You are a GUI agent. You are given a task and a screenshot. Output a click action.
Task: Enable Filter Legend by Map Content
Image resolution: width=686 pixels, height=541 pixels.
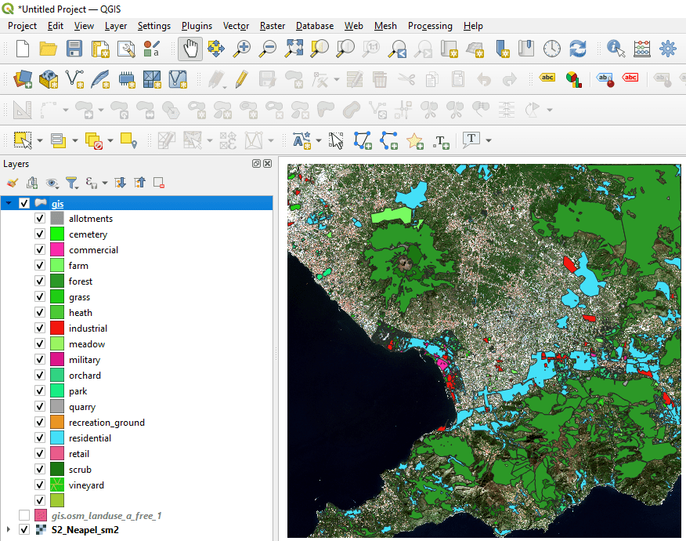pyautogui.click(x=71, y=182)
